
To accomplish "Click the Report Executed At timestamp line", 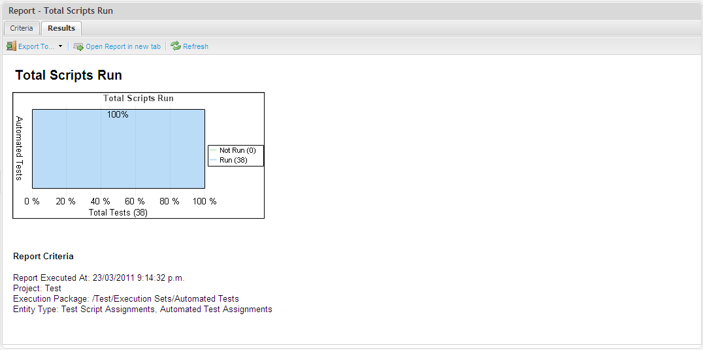I will coord(99,278).
